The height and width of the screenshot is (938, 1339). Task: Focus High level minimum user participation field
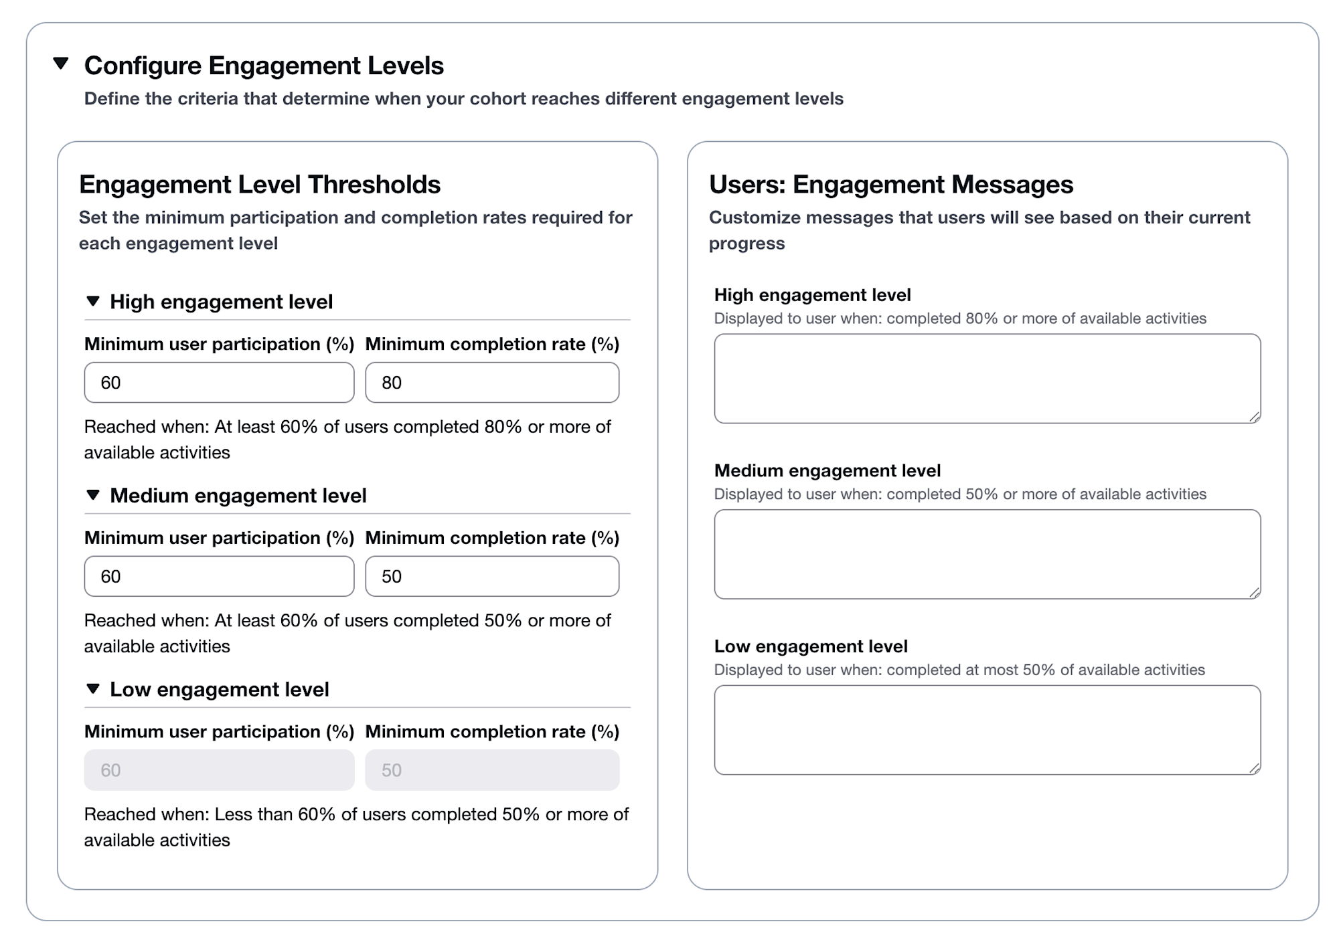(x=219, y=383)
